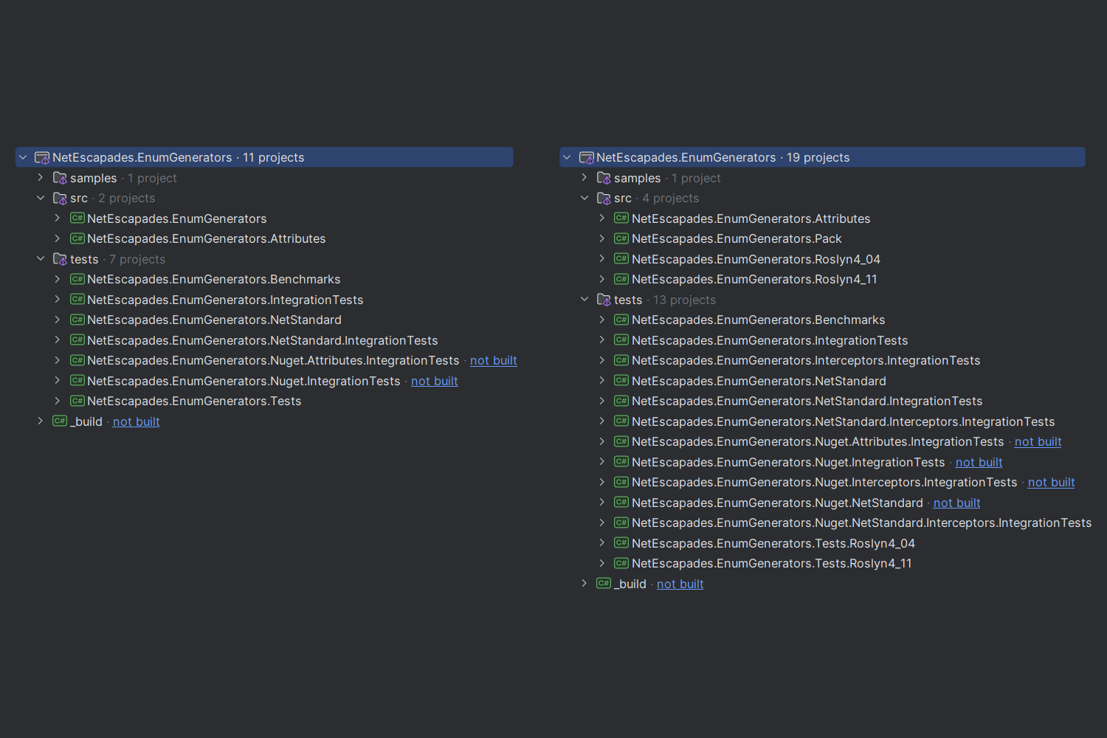Expand the right samples node using its chevron
Image resolution: width=1107 pixels, height=738 pixels.
coord(584,177)
